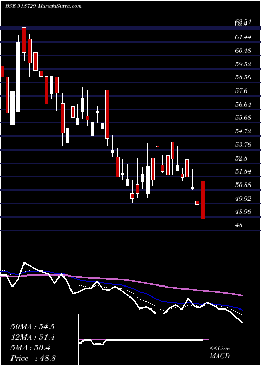Click the 55.68 price axis label

click(243, 118)
